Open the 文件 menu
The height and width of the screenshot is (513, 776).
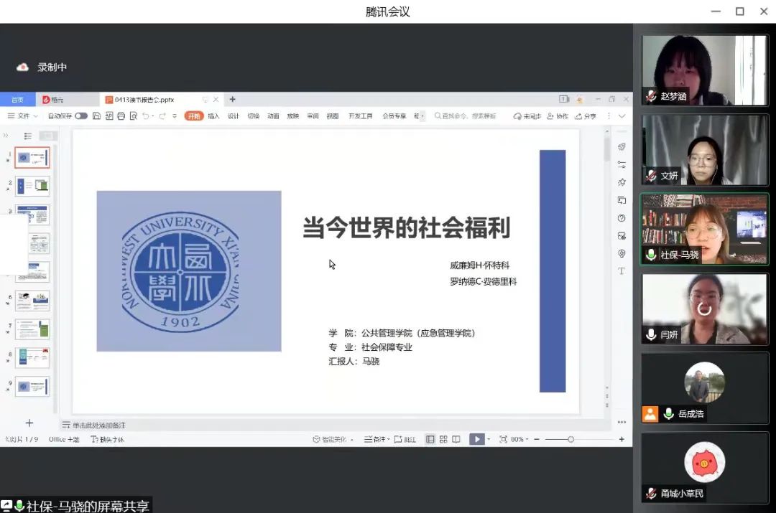(x=23, y=116)
